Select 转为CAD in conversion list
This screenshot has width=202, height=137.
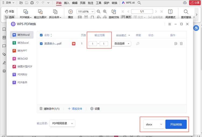pos(22,59)
